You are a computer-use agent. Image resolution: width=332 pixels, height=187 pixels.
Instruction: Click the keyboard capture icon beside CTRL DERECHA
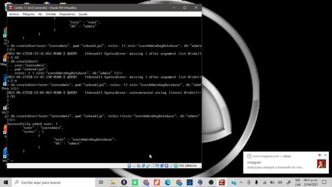tap(176, 166)
